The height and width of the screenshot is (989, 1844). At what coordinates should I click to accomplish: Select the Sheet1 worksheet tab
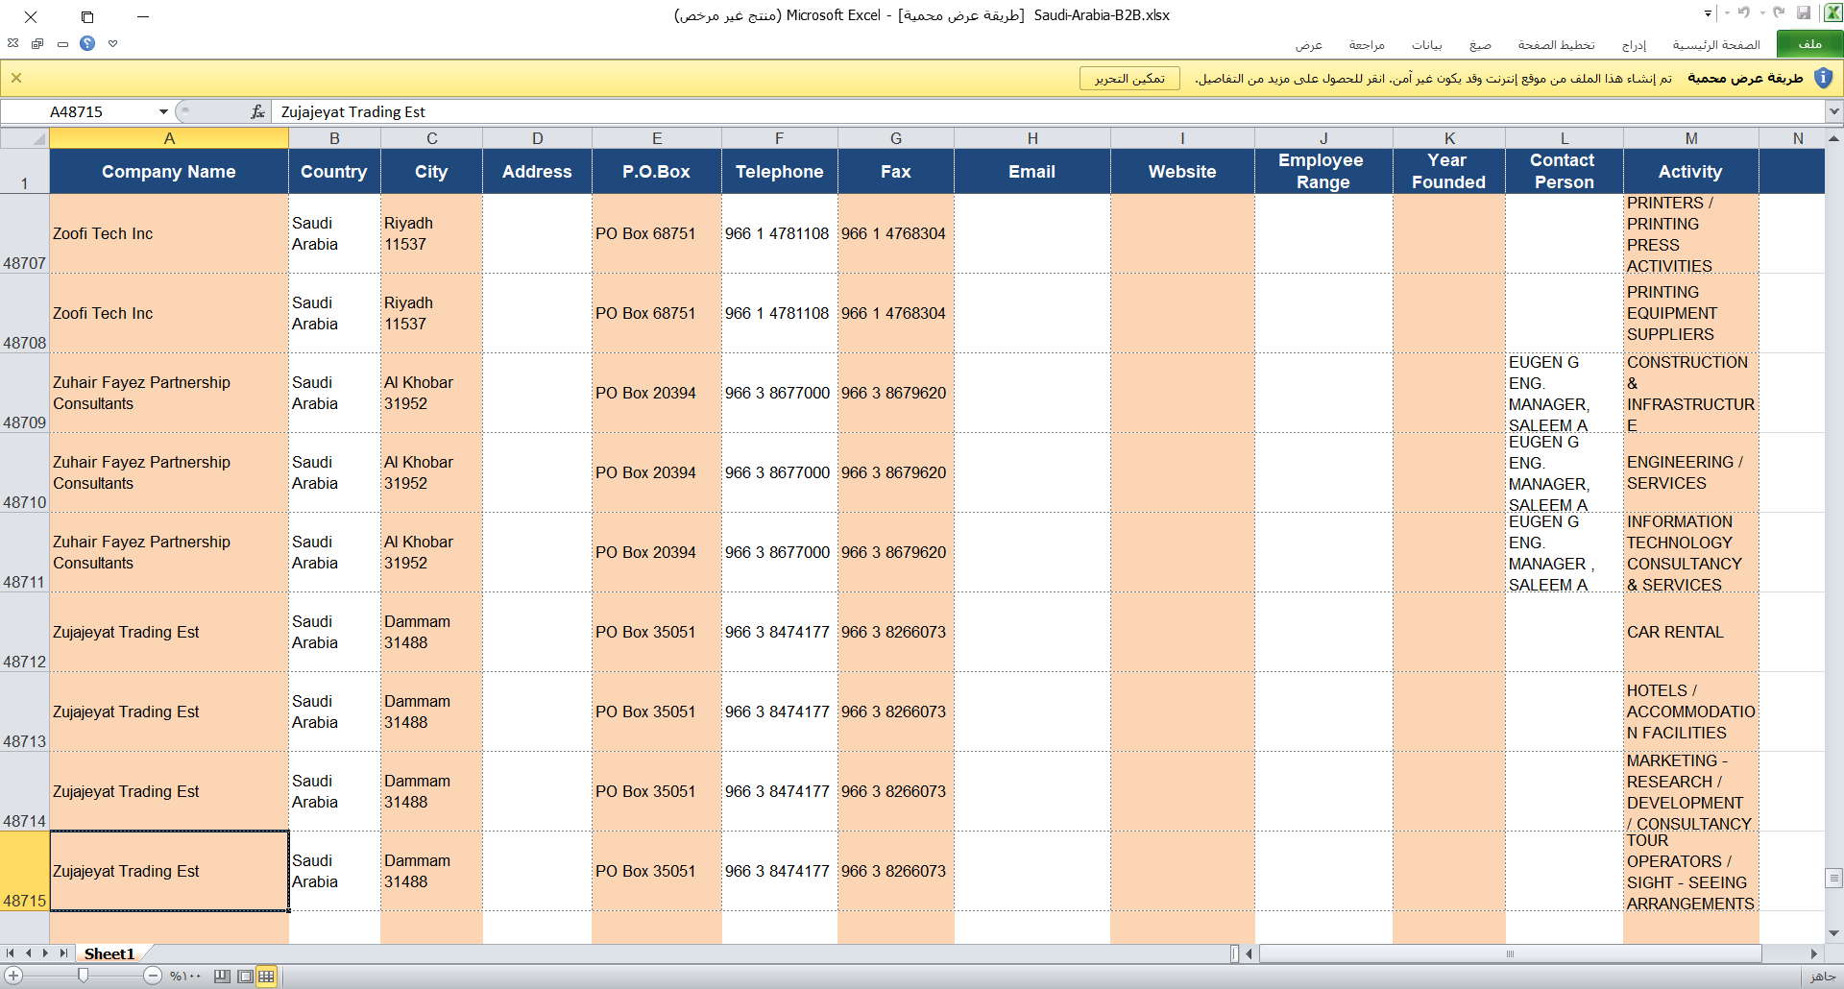pyautogui.click(x=109, y=953)
